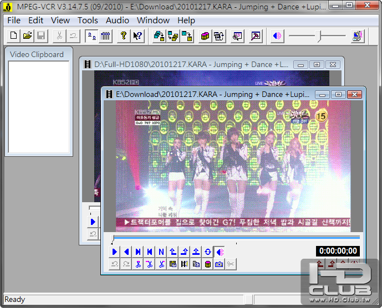
Task: Click the Ready status bar text
Action: (x=14, y=300)
